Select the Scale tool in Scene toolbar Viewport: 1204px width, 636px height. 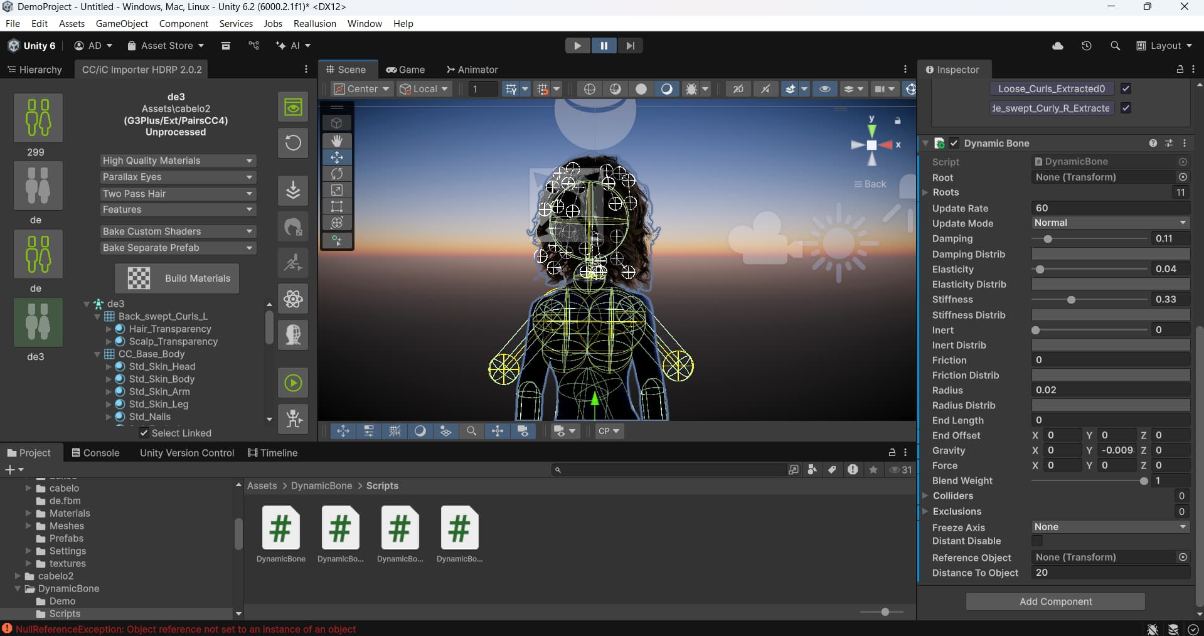point(337,190)
